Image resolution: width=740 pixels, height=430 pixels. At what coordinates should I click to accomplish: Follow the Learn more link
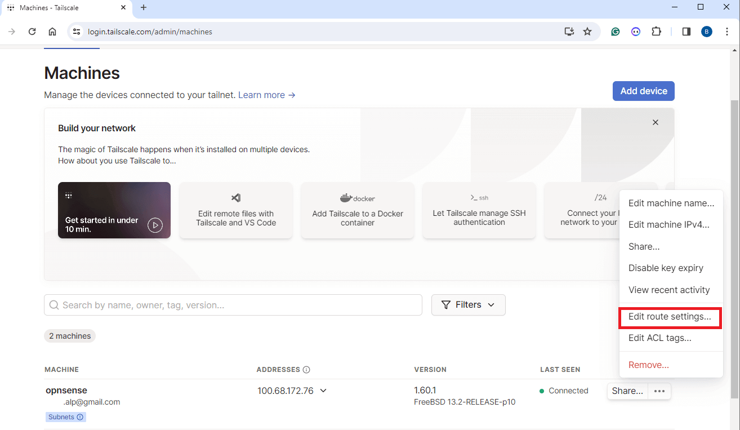(267, 95)
